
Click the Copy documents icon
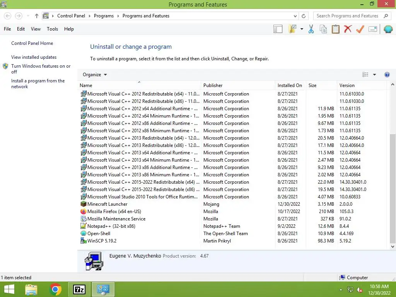point(323,29)
